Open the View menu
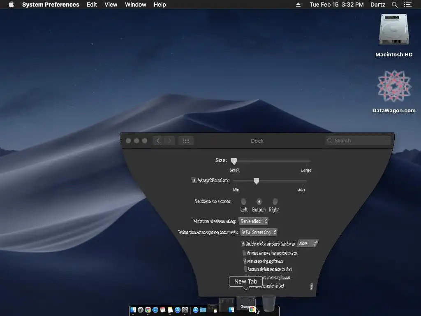Viewport: 421px width, 316px height. point(111,5)
